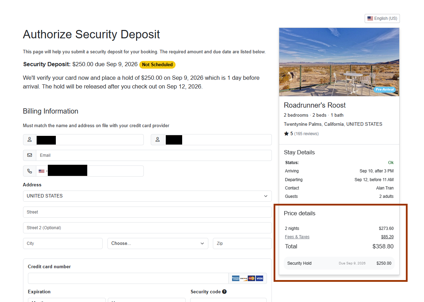The image size is (424, 302).
Task: Click the Mastercard logo
Action: pos(251,278)
